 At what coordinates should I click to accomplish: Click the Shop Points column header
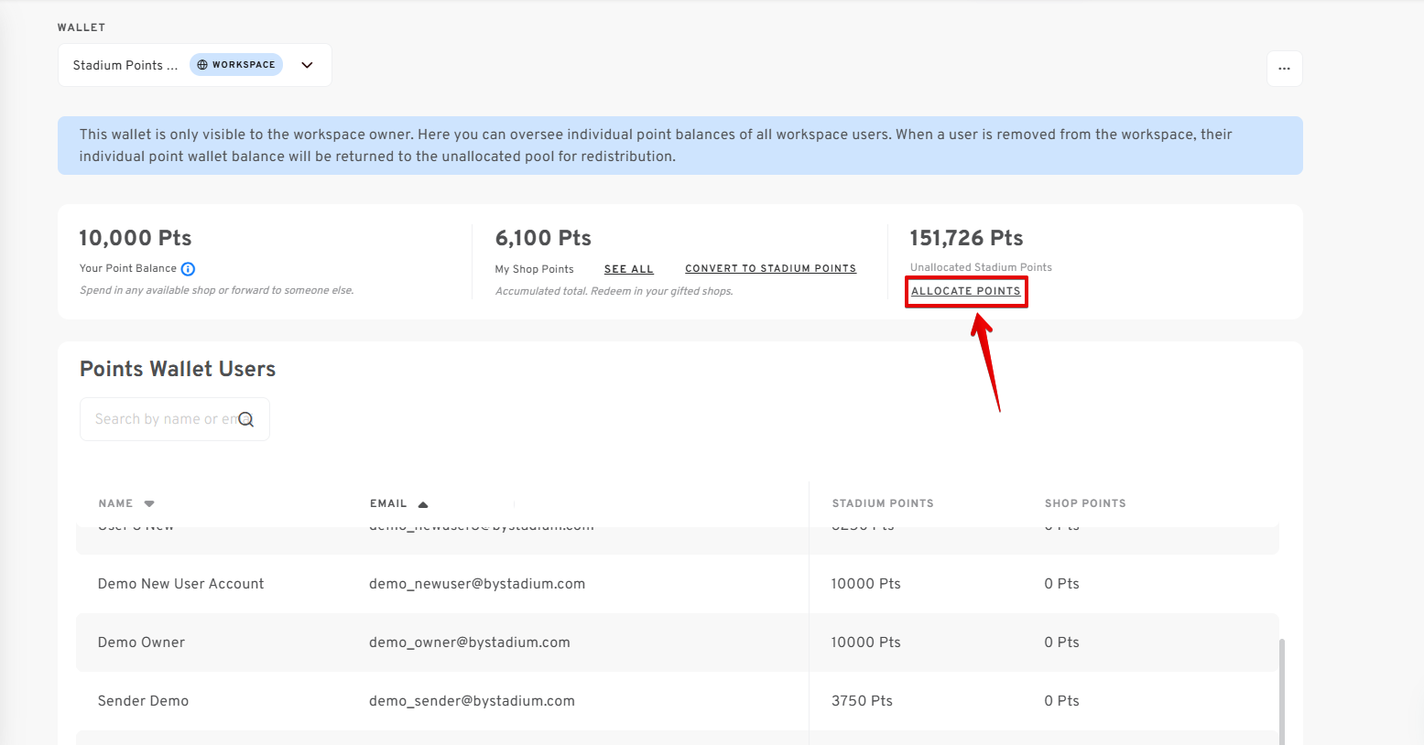(1085, 503)
